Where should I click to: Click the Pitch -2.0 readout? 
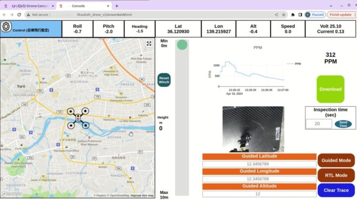point(109,29)
